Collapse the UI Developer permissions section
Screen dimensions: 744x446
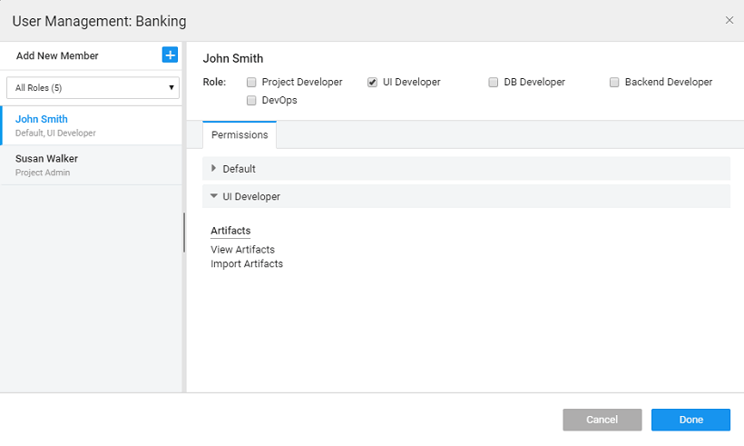pyautogui.click(x=214, y=195)
